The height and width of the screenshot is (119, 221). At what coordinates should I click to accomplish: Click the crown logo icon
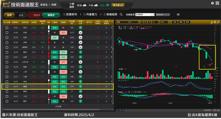point(6,4)
